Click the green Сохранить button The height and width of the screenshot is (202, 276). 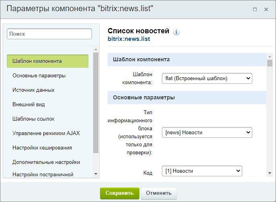(x=120, y=193)
